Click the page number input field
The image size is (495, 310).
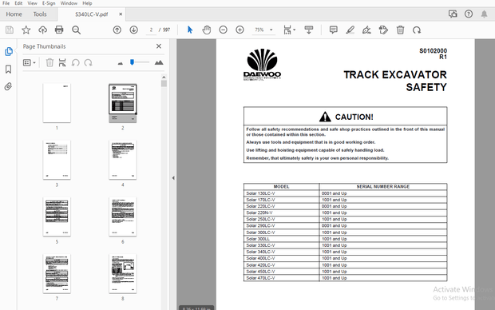tap(151, 30)
